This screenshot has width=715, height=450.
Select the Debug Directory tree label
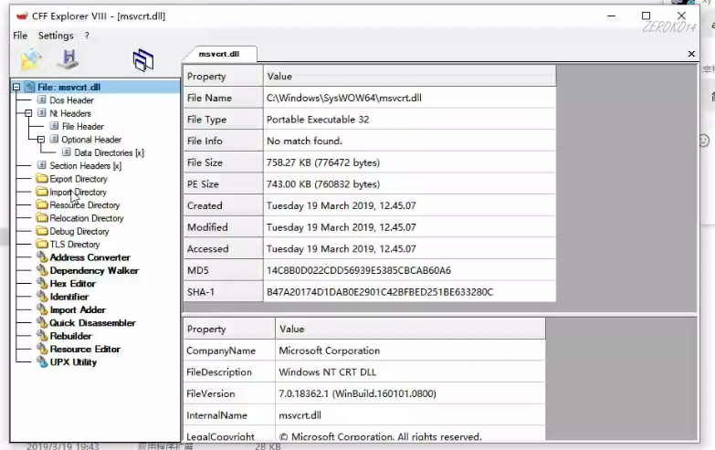coord(79,231)
